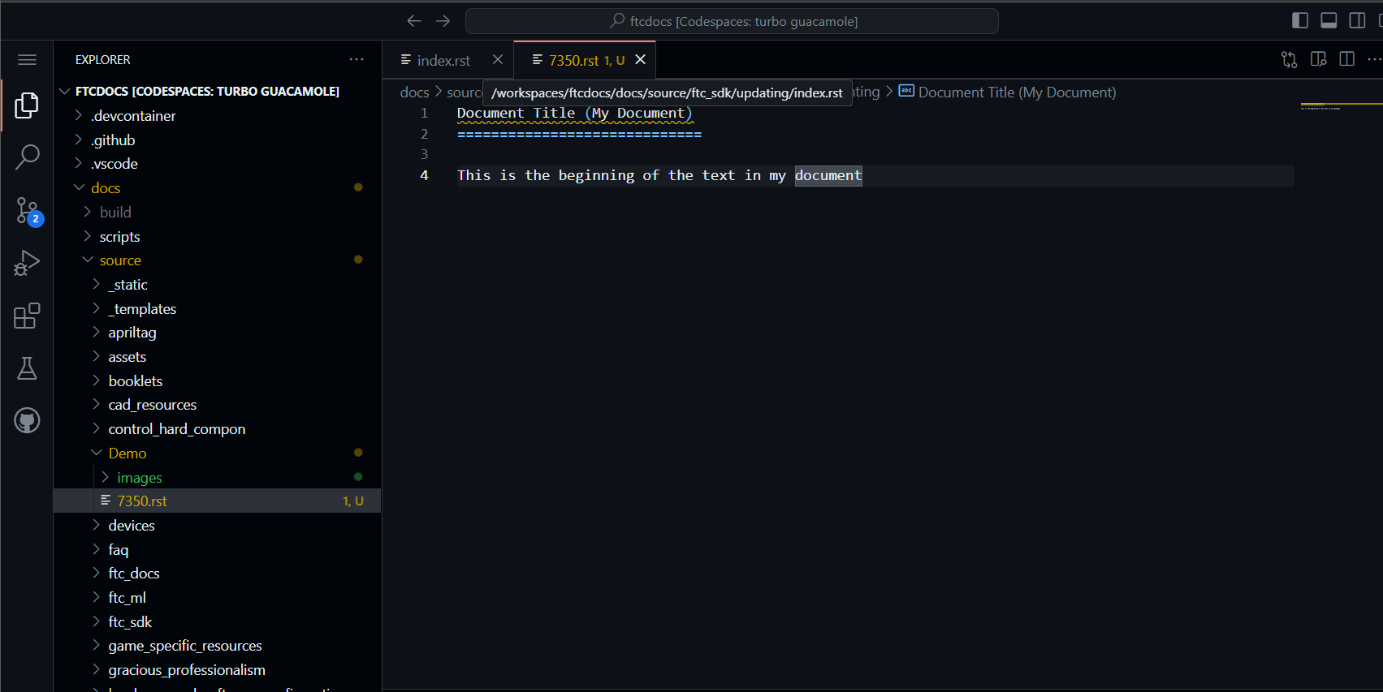Open Explorer more actions ellipsis menu

(357, 60)
